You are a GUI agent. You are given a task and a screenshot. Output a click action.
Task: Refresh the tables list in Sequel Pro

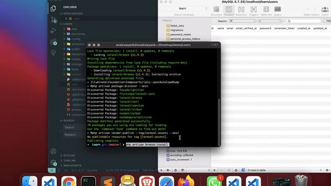[176, 170]
